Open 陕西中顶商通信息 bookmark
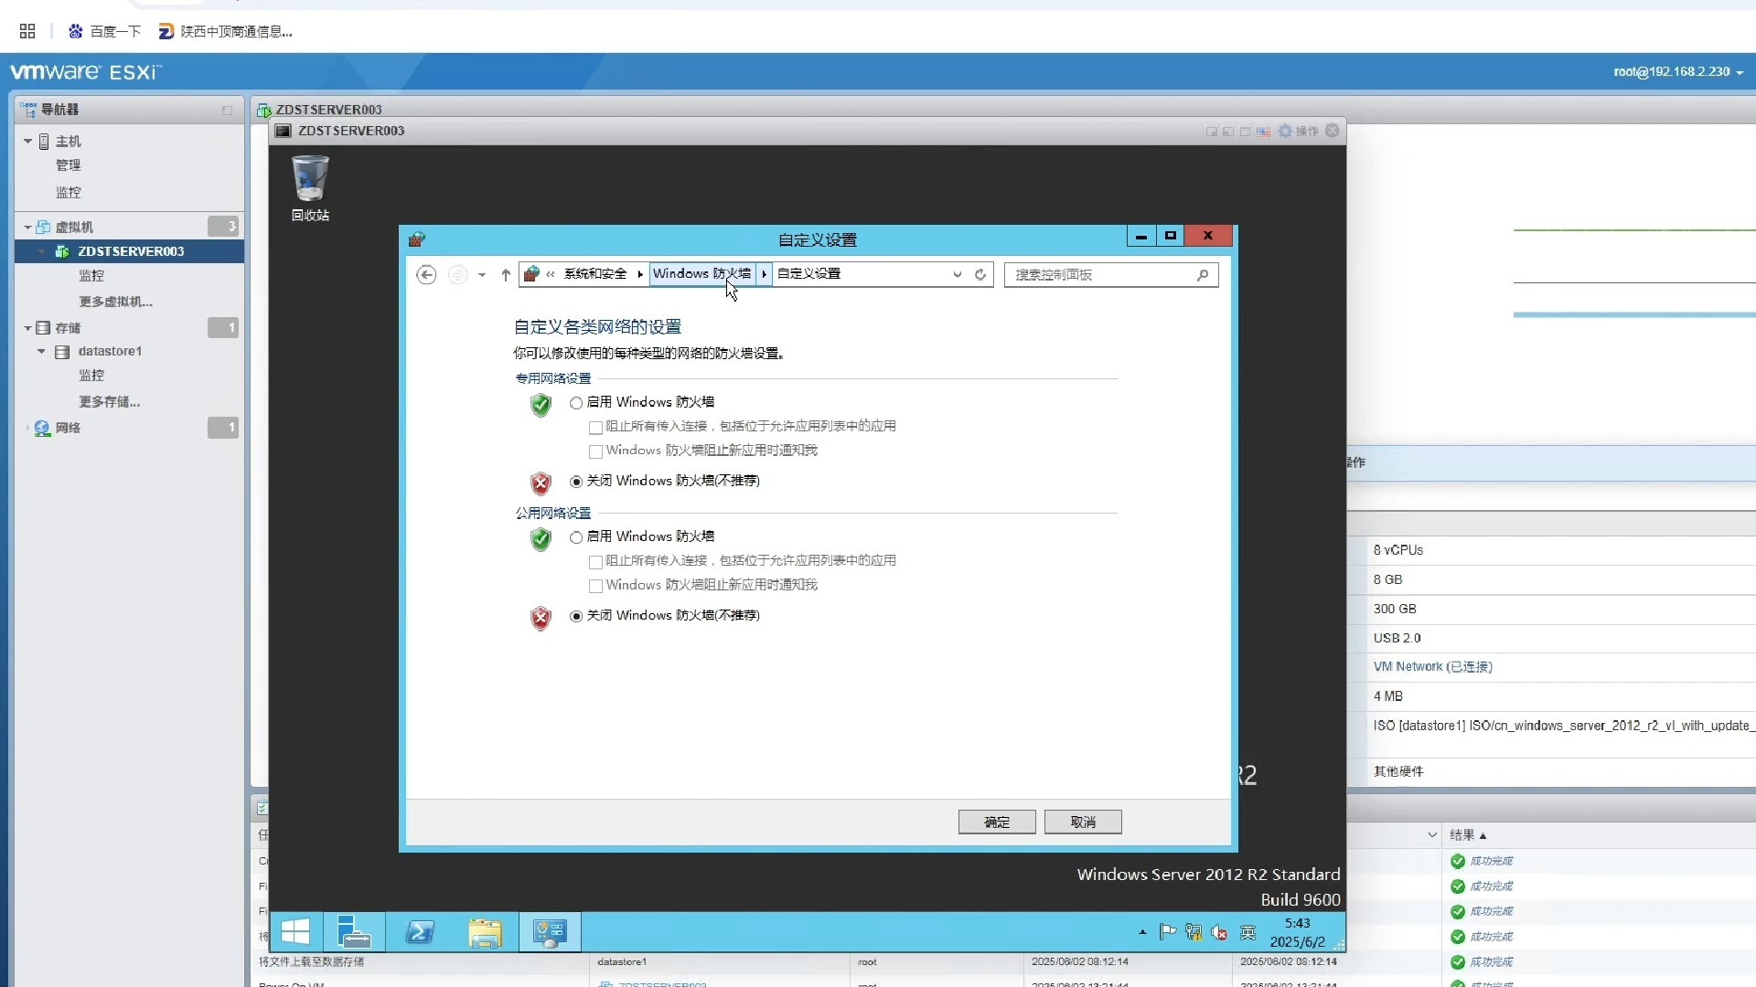The image size is (1756, 987). pyautogui.click(x=226, y=31)
